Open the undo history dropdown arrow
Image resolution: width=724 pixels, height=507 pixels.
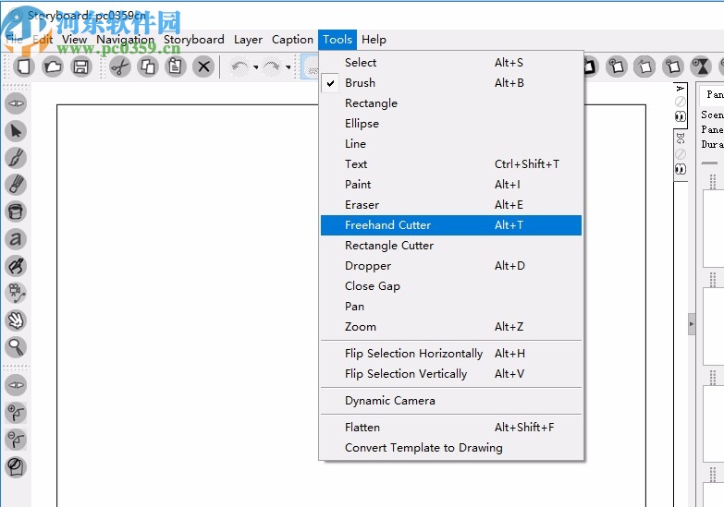pos(256,67)
